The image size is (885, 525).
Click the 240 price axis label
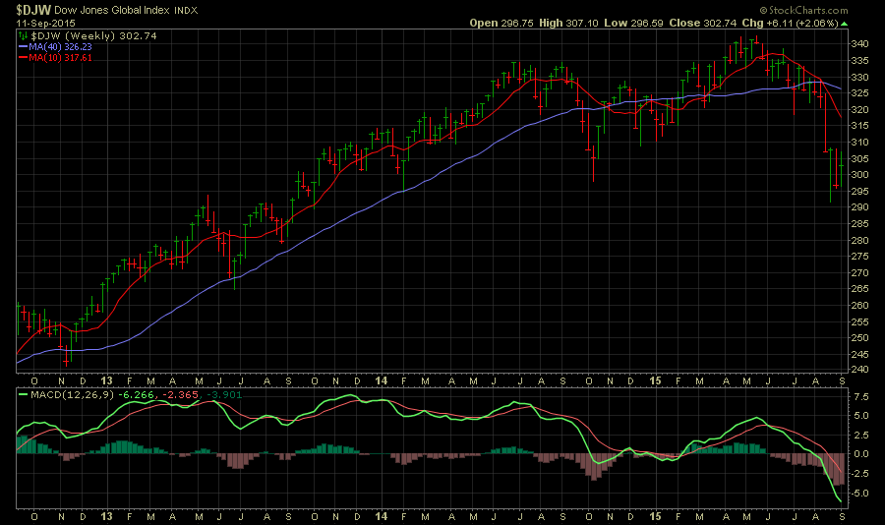[x=859, y=370]
